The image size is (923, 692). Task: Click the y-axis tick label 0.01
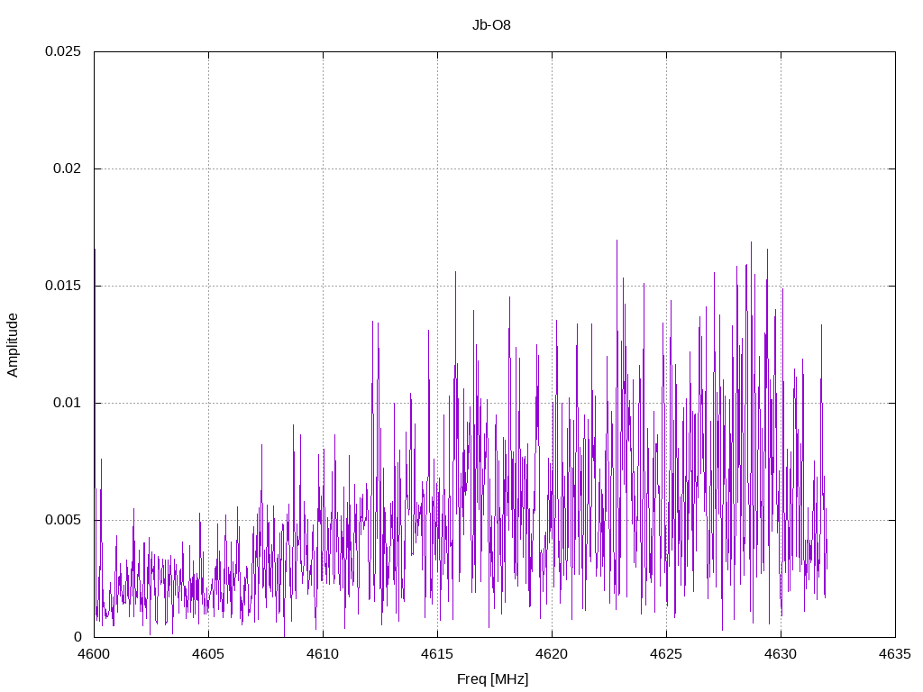click(x=67, y=403)
